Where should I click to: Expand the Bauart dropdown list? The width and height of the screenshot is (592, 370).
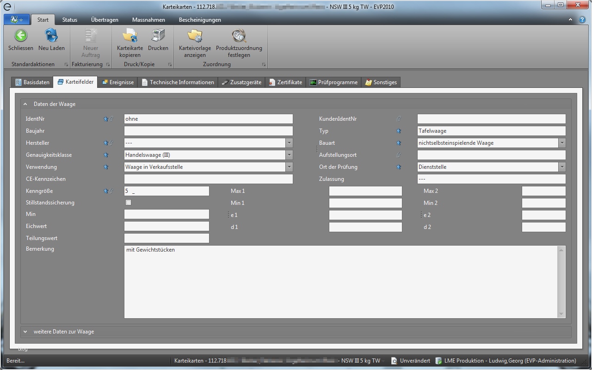pos(561,143)
